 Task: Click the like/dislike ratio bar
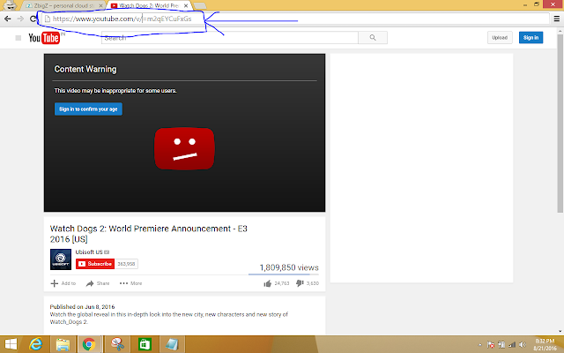[x=283, y=274]
